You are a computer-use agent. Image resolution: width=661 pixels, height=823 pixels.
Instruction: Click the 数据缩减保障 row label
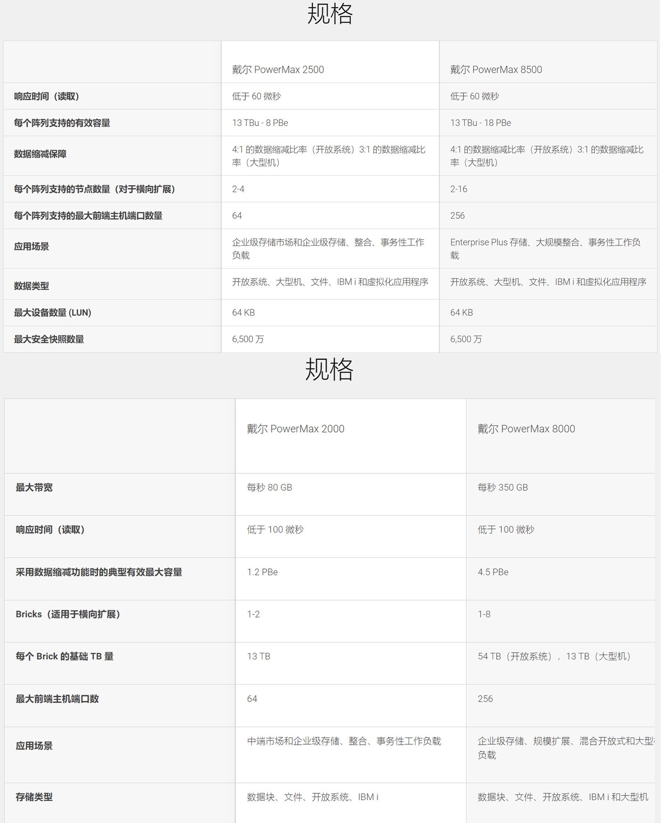40,154
